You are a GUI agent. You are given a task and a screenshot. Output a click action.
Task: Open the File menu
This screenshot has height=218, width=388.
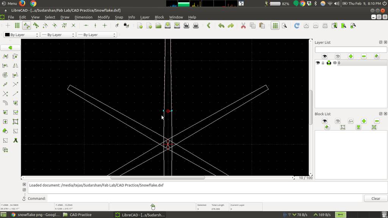11,17
